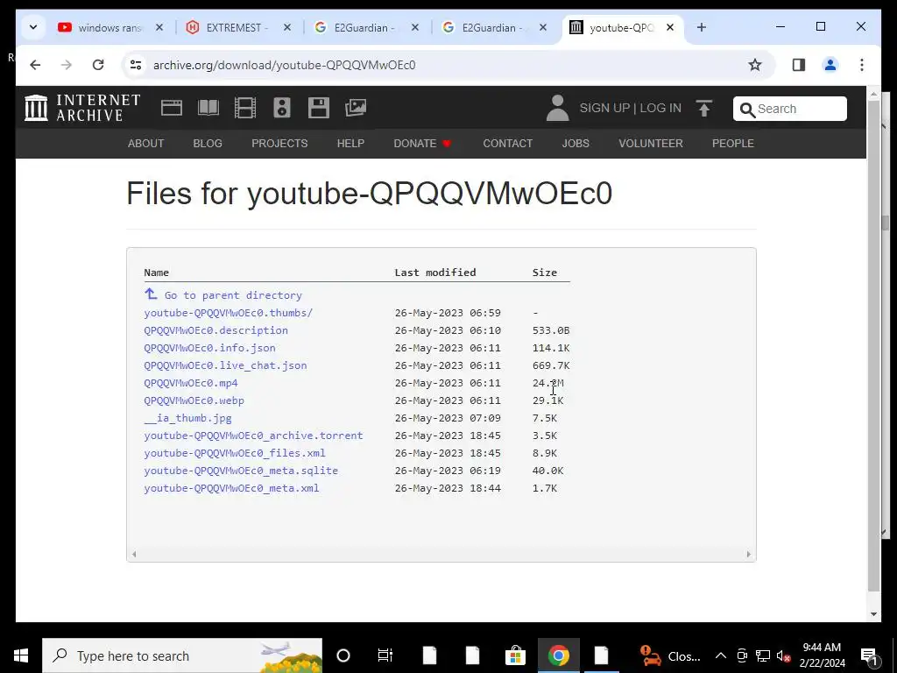The image size is (897, 673).
Task: Click the Chrome forward arrow
Action: click(x=67, y=65)
